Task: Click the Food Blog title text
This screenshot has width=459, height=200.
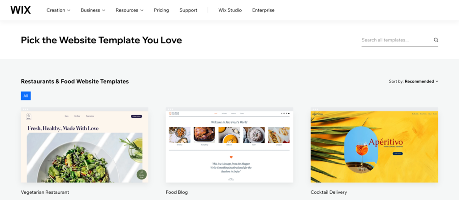Action: point(177,192)
